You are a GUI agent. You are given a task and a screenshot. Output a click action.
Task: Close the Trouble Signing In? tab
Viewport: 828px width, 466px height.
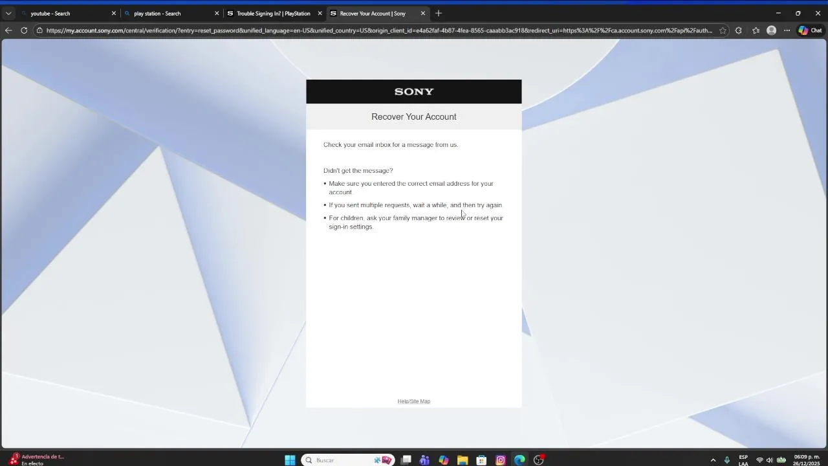pos(320,13)
